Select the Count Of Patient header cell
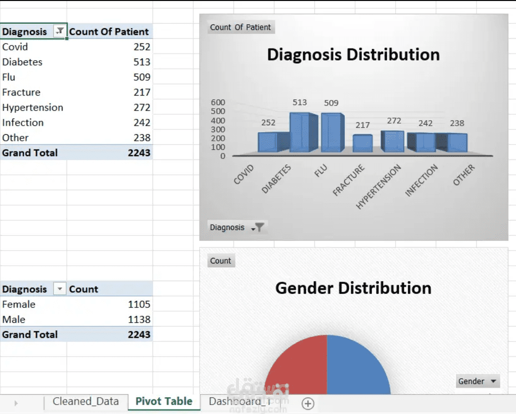The width and height of the screenshot is (516, 414). (x=110, y=32)
